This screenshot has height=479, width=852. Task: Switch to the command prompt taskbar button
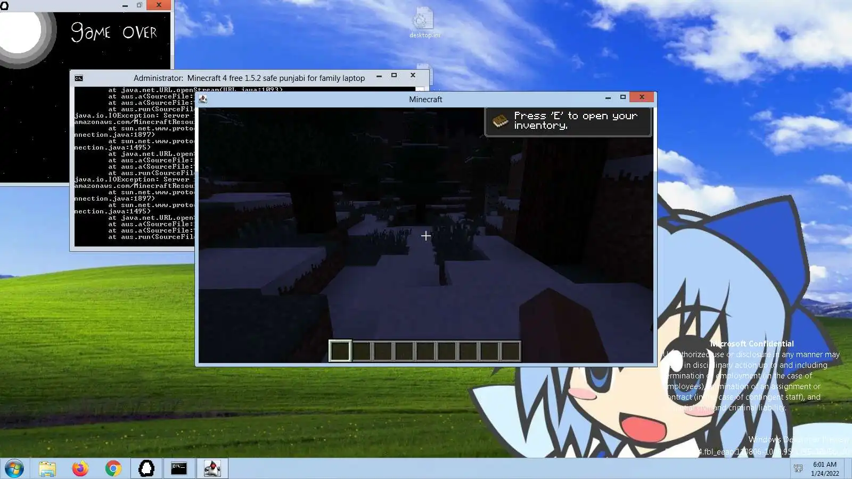179,469
